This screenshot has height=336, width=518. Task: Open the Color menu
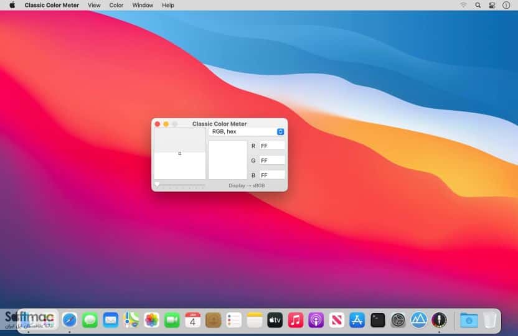pos(116,5)
